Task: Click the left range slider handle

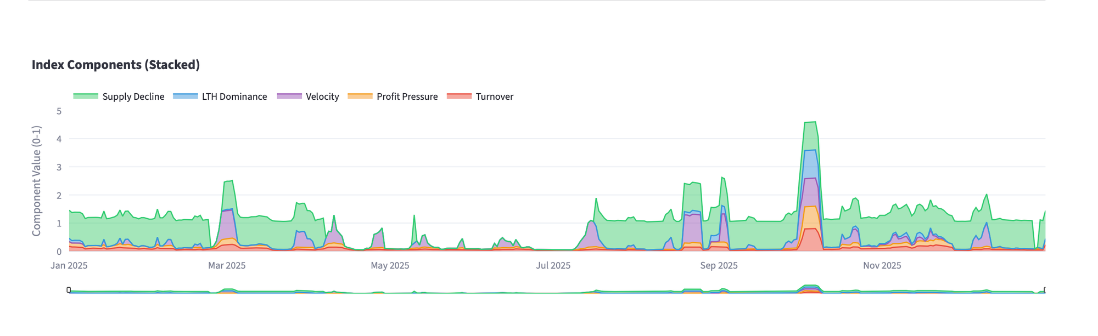Action: click(69, 289)
